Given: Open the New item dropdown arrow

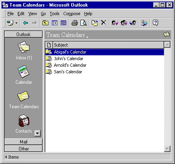Looking at the screenshot, I should [x=16, y=23].
